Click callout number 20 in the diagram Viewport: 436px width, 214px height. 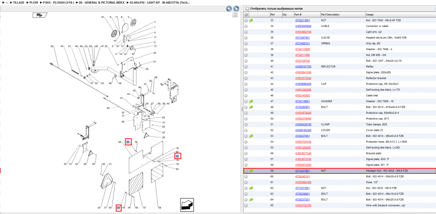[52, 46]
